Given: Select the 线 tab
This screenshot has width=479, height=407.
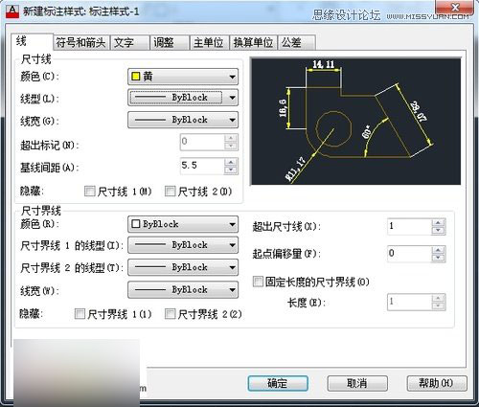Looking at the screenshot, I should (32, 41).
